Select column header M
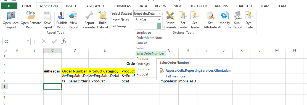The height and width of the screenshot is (105, 307). 277,50
